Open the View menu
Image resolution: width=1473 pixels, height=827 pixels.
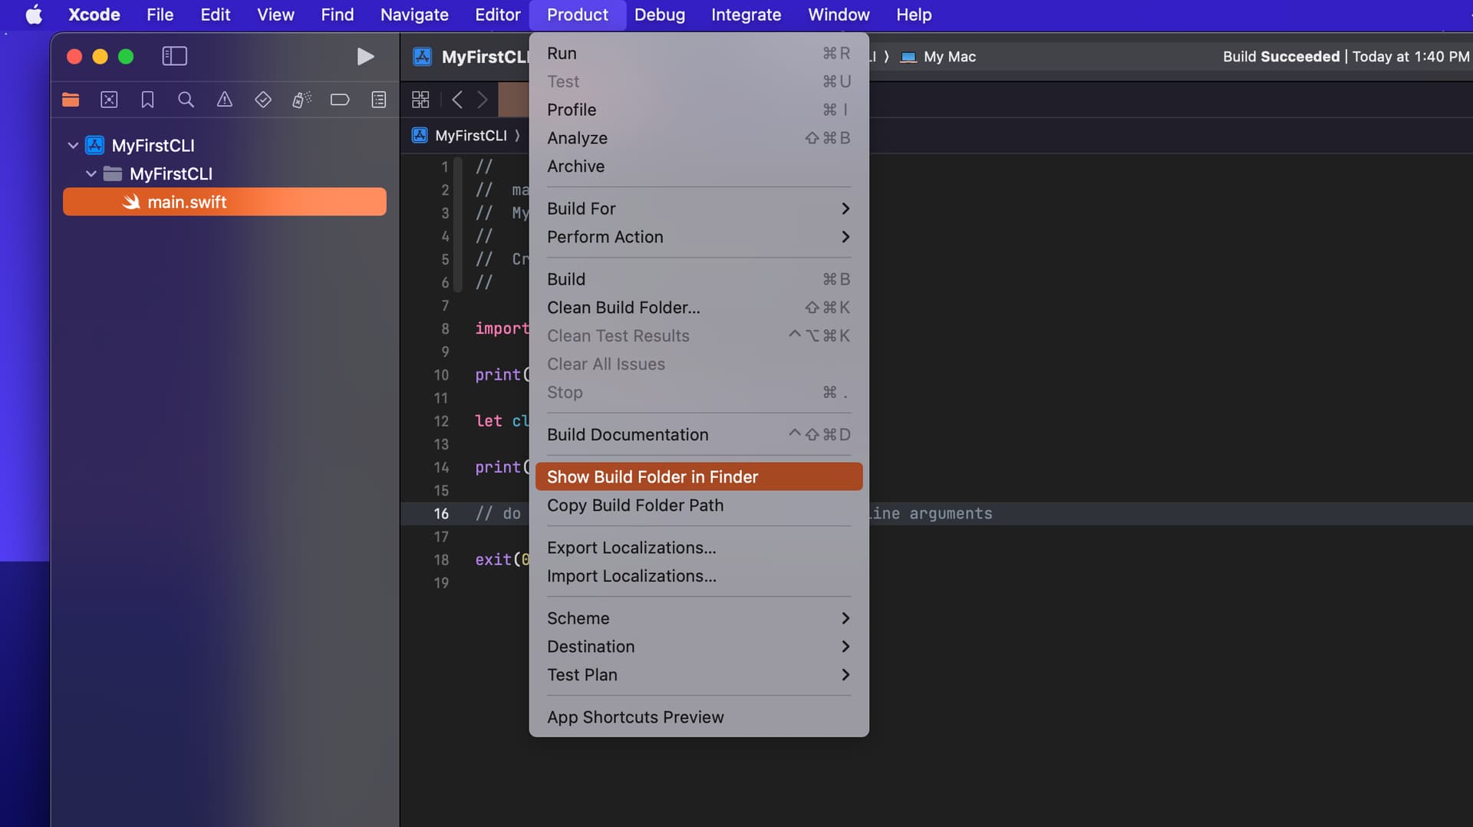[x=275, y=15]
